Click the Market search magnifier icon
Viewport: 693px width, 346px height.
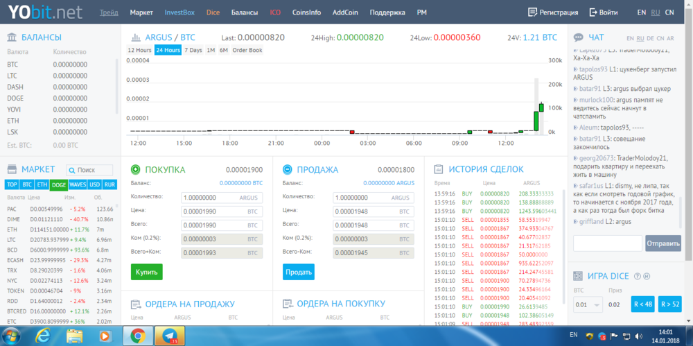pos(72,170)
